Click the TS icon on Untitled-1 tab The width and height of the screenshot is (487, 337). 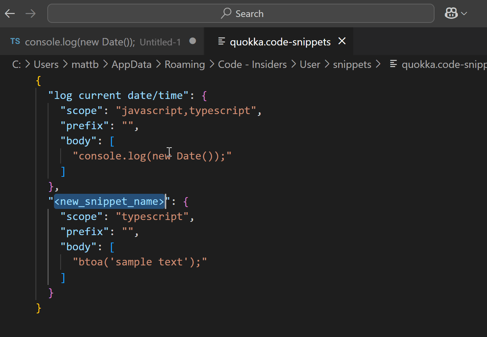(x=15, y=41)
